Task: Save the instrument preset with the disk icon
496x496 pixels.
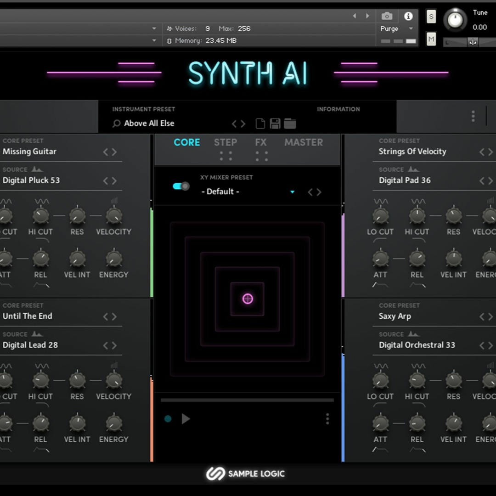Action: tap(276, 123)
